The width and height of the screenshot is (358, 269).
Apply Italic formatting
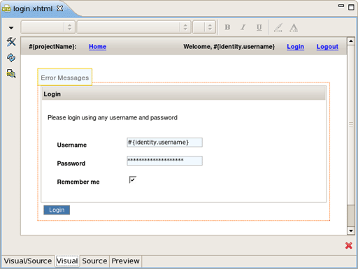click(243, 27)
